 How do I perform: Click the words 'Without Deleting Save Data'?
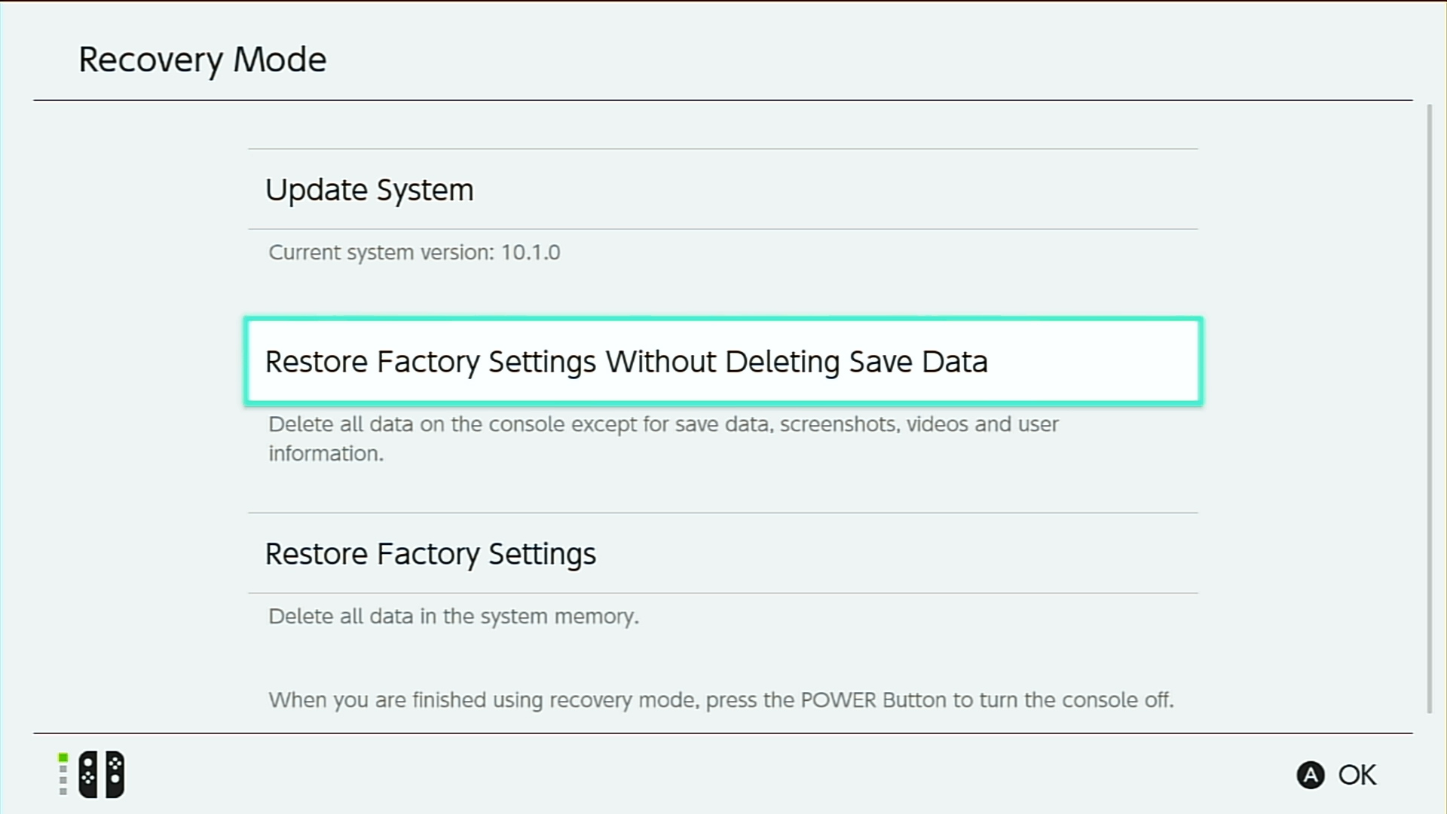pos(797,362)
